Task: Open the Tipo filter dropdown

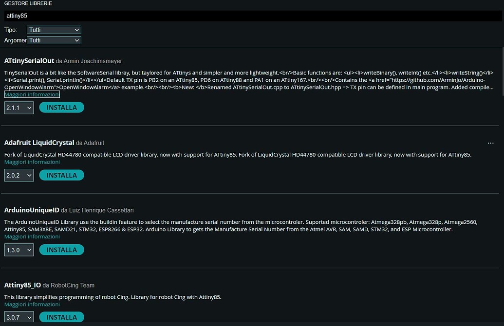Action: tap(54, 30)
